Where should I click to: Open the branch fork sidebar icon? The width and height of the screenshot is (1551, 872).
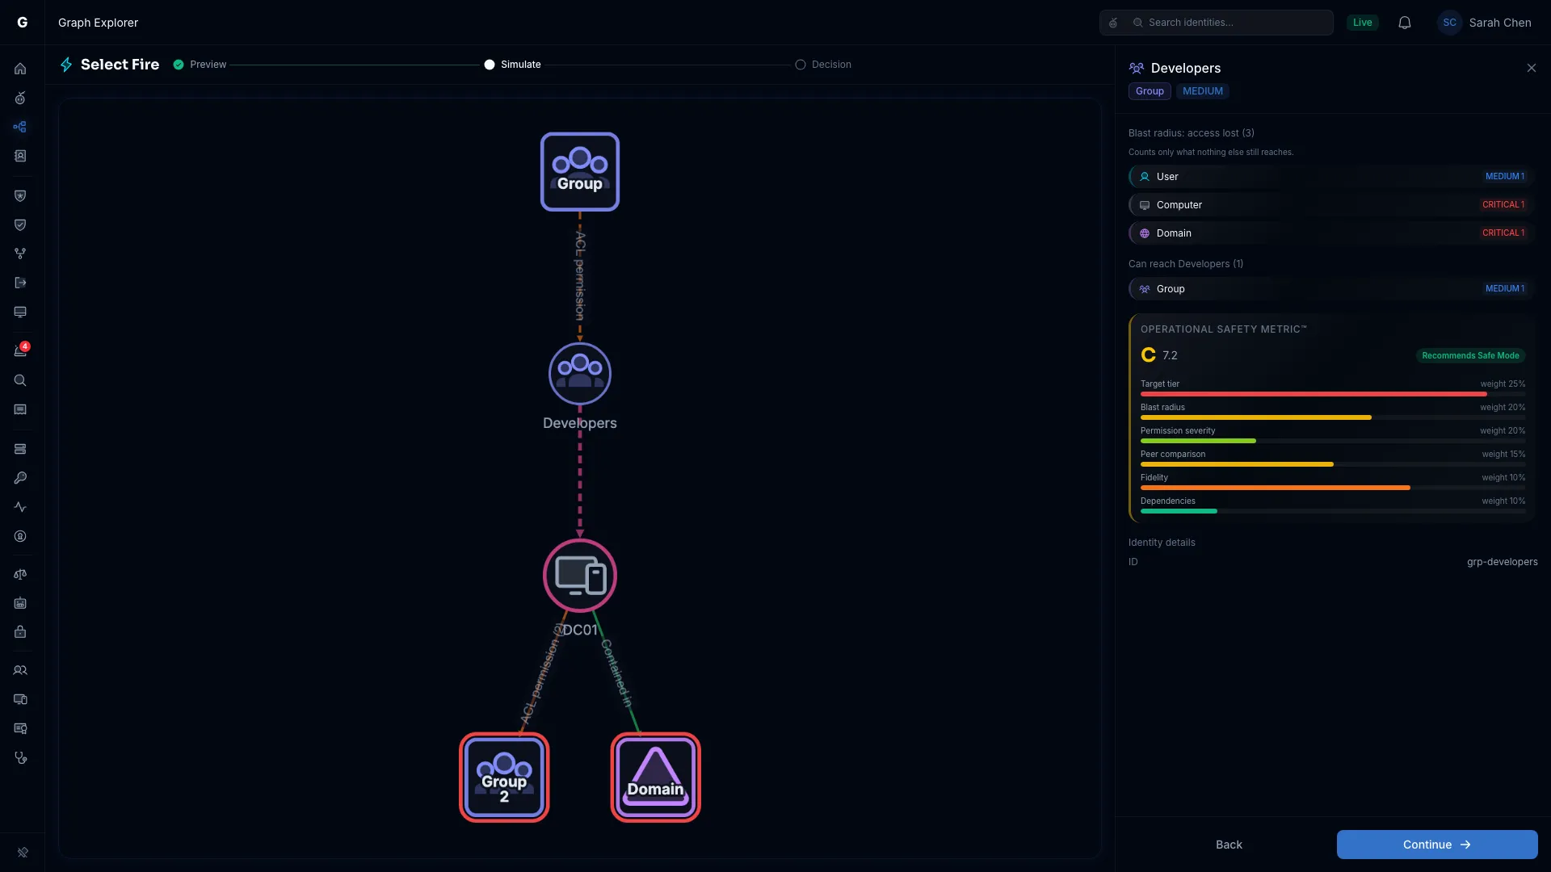pyautogui.click(x=20, y=254)
